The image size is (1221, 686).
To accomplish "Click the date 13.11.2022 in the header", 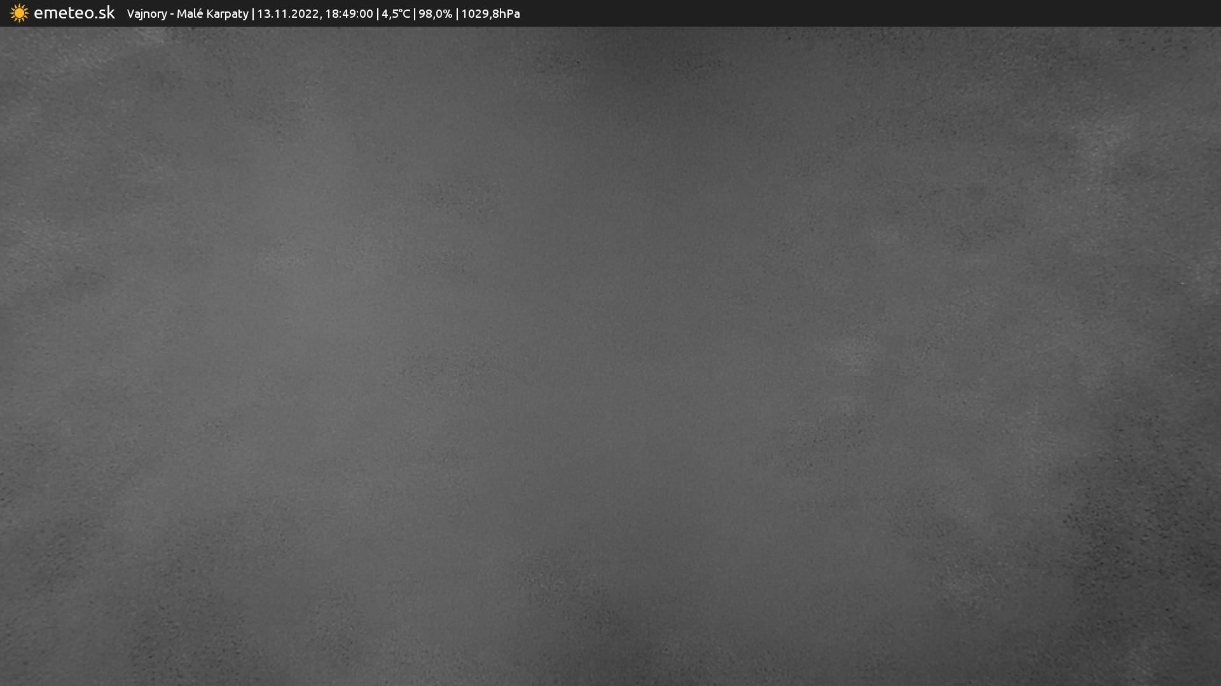I will click(x=288, y=14).
